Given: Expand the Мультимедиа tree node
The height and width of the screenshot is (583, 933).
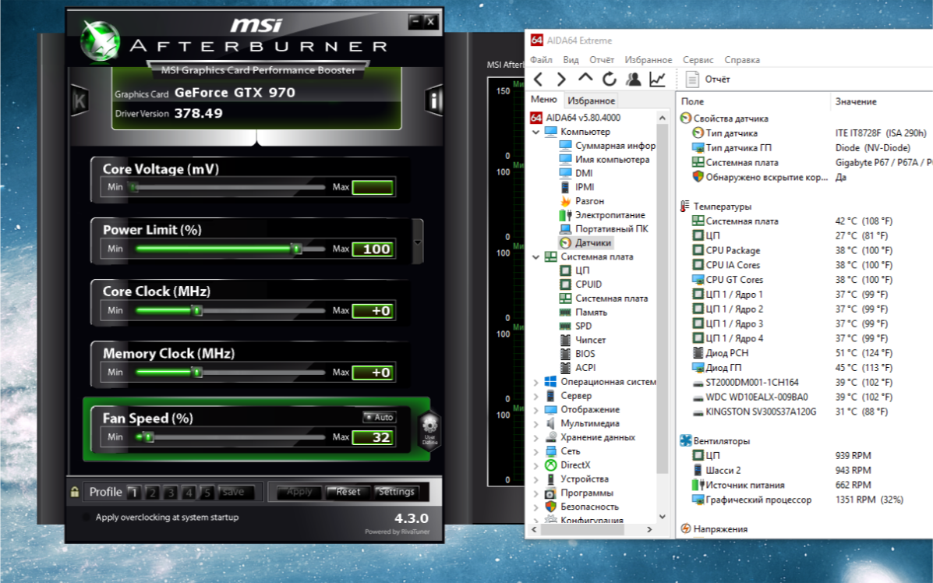Looking at the screenshot, I should (x=535, y=423).
